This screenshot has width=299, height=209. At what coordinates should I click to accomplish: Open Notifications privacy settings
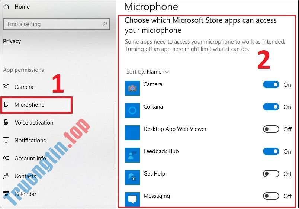(x=30, y=140)
